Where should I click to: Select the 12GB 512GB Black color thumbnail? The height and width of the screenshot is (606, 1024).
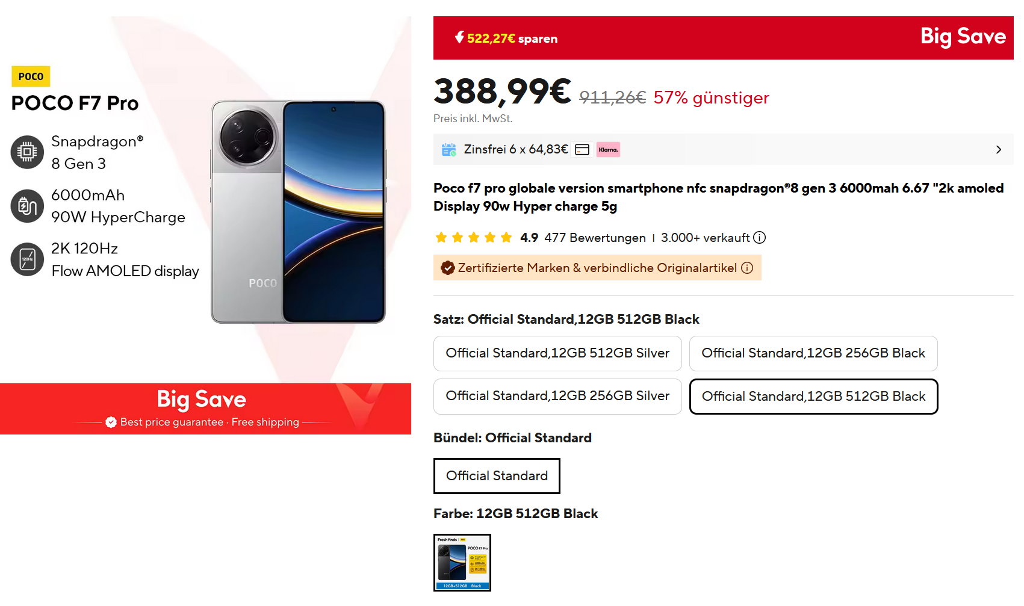coord(462,563)
